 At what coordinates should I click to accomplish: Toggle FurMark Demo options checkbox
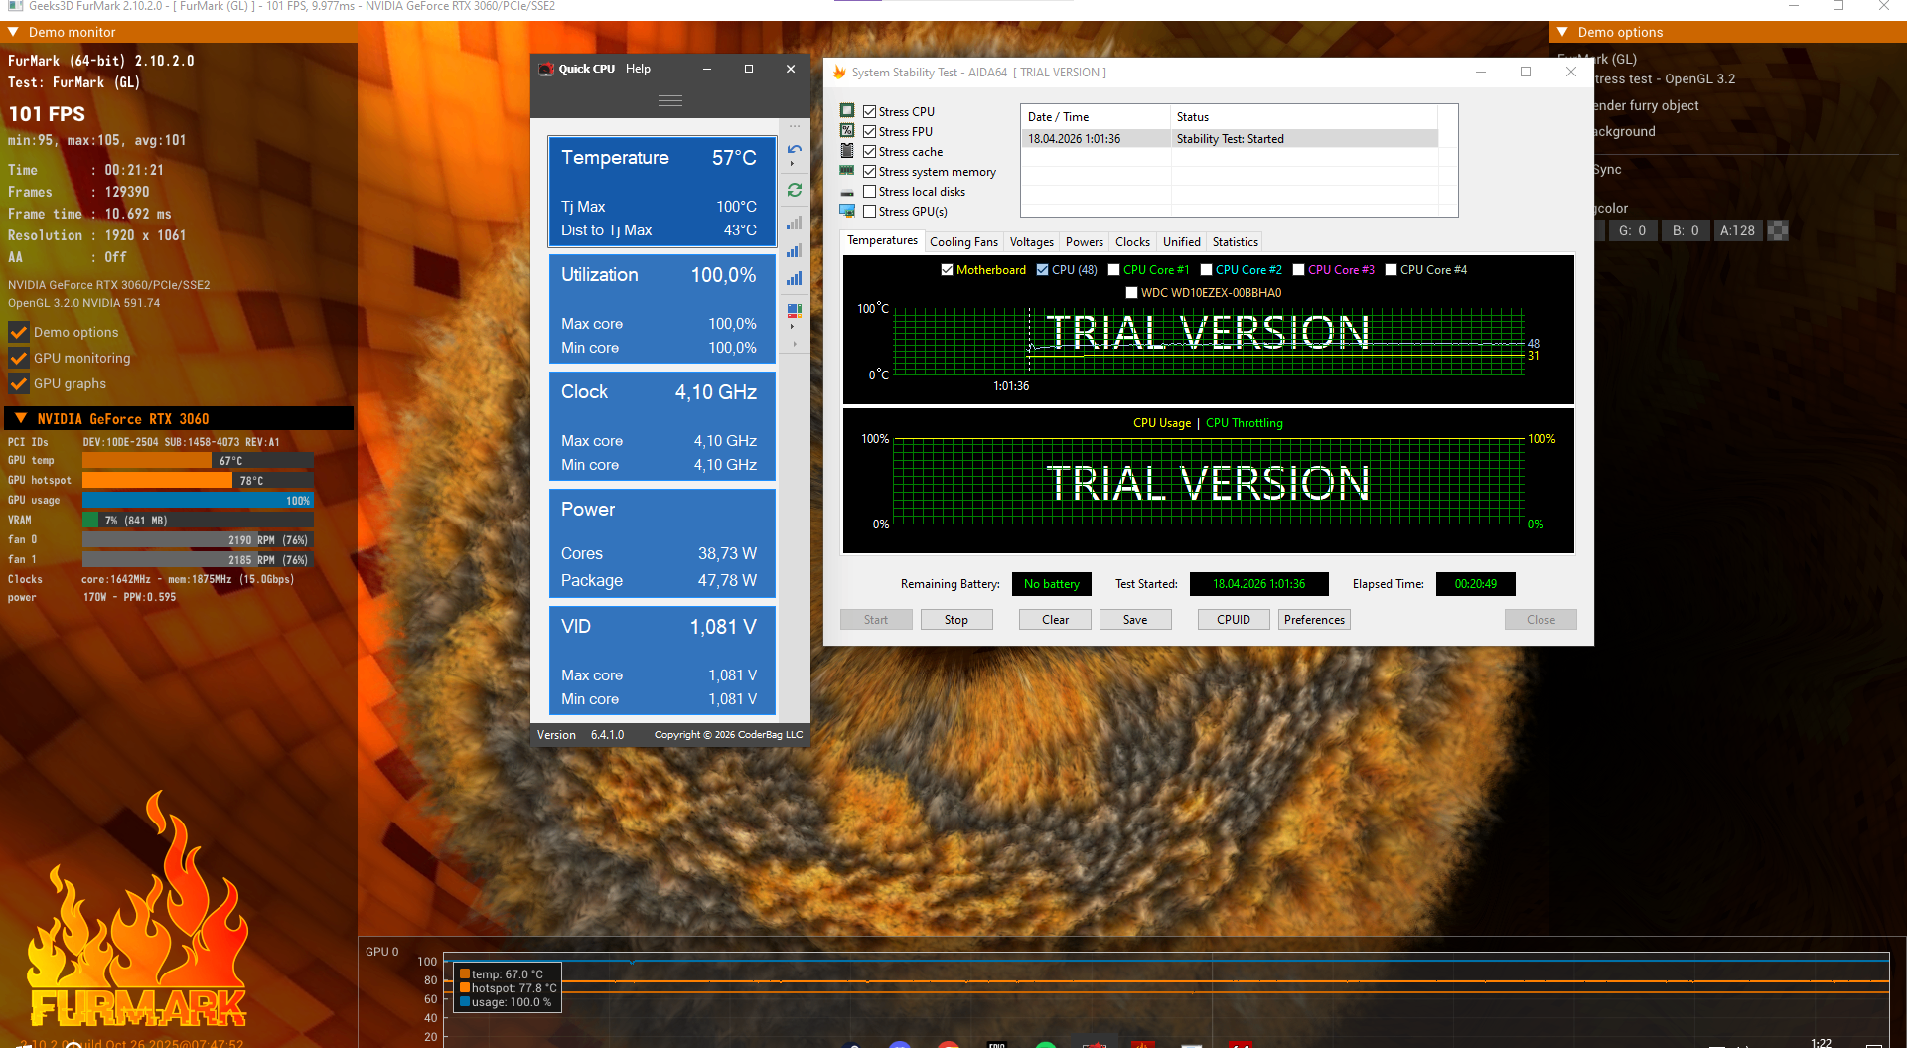click(19, 333)
